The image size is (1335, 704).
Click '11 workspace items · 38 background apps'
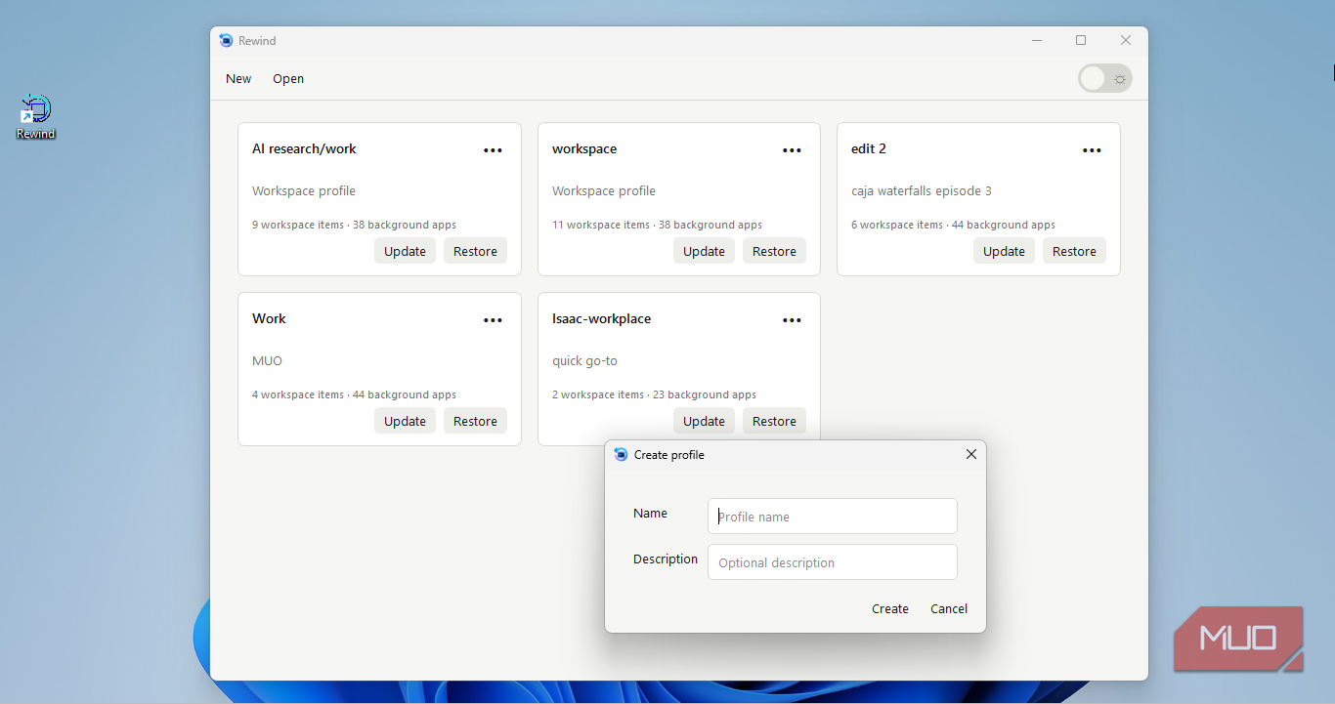[657, 225]
